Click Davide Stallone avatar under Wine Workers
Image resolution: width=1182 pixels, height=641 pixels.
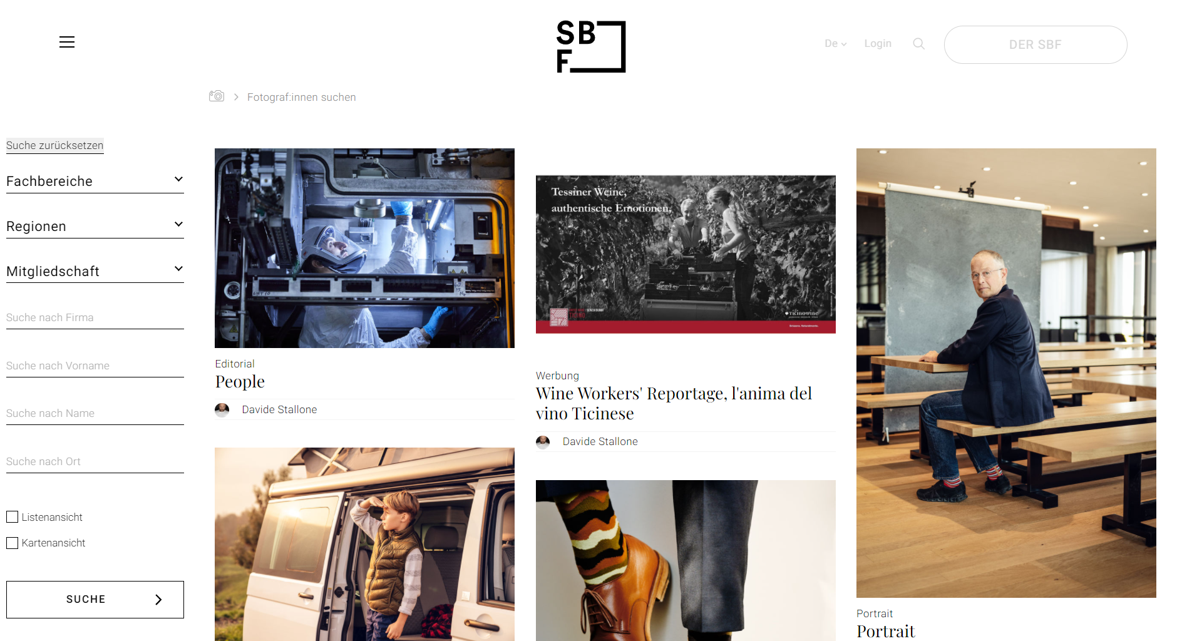tap(543, 442)
